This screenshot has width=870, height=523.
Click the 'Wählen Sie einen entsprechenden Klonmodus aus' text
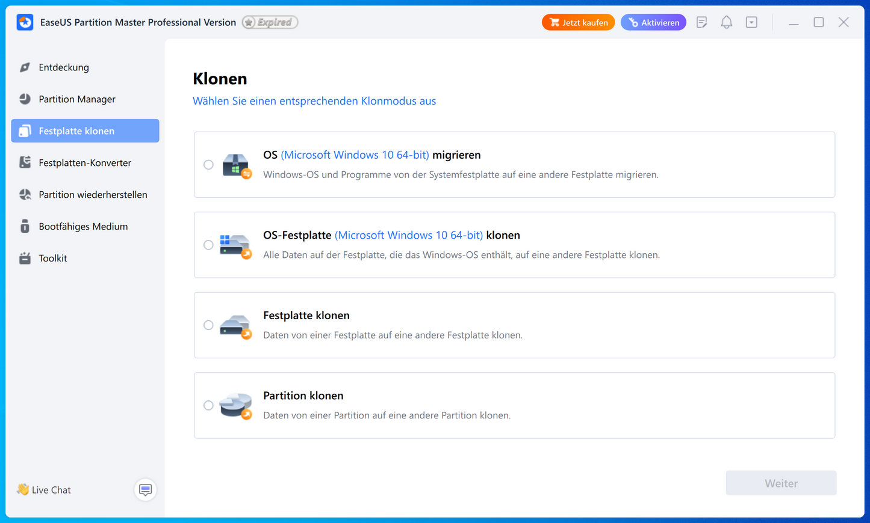point(314,101)
